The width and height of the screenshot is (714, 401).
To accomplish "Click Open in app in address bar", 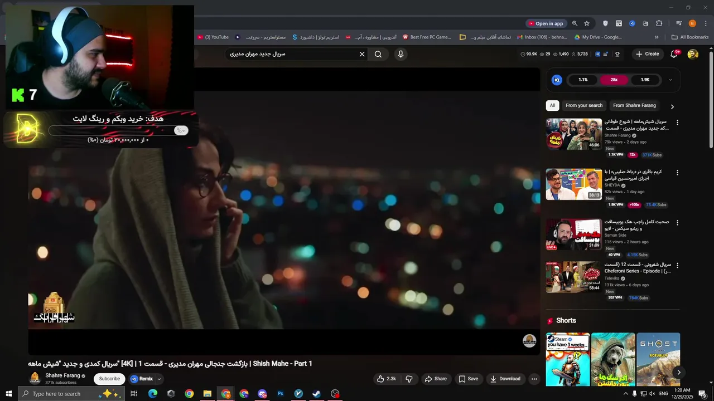I will (546, 23).
